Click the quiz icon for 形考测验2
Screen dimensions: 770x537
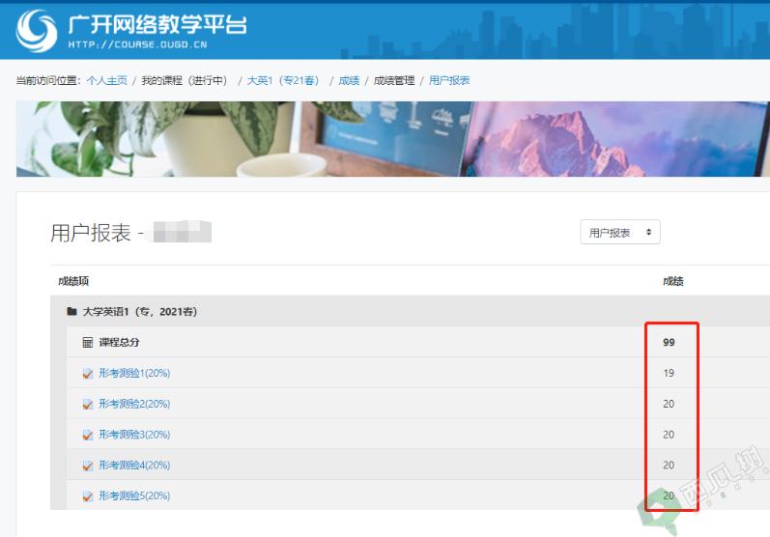tap(87, 404)
